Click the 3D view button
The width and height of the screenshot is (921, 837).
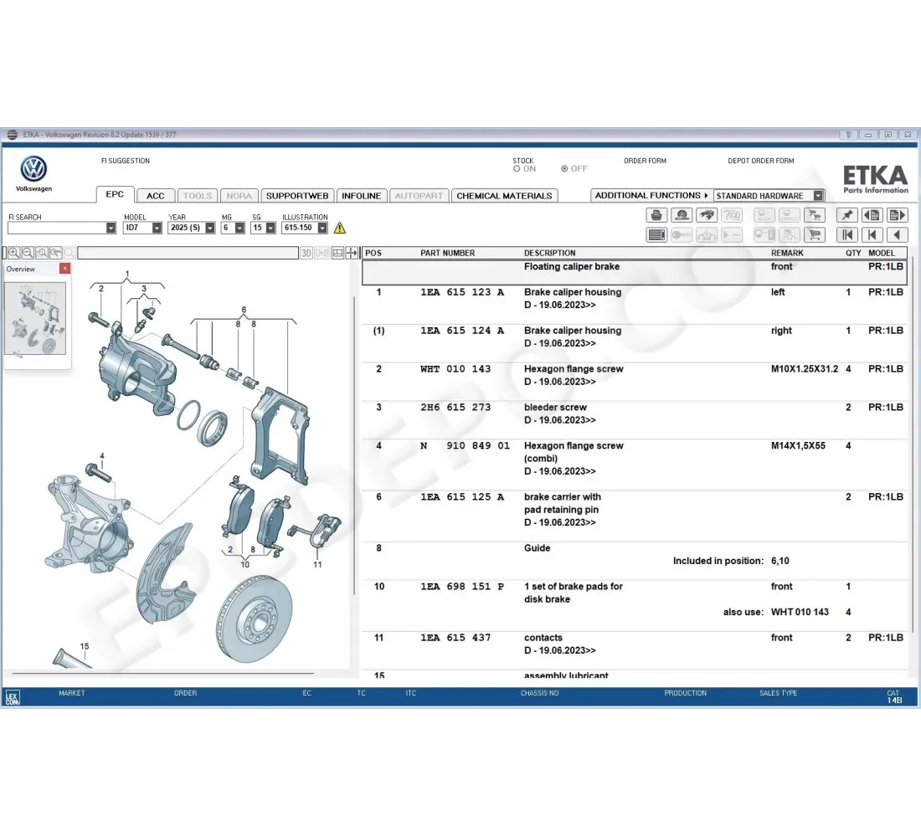tap(306, 253)
